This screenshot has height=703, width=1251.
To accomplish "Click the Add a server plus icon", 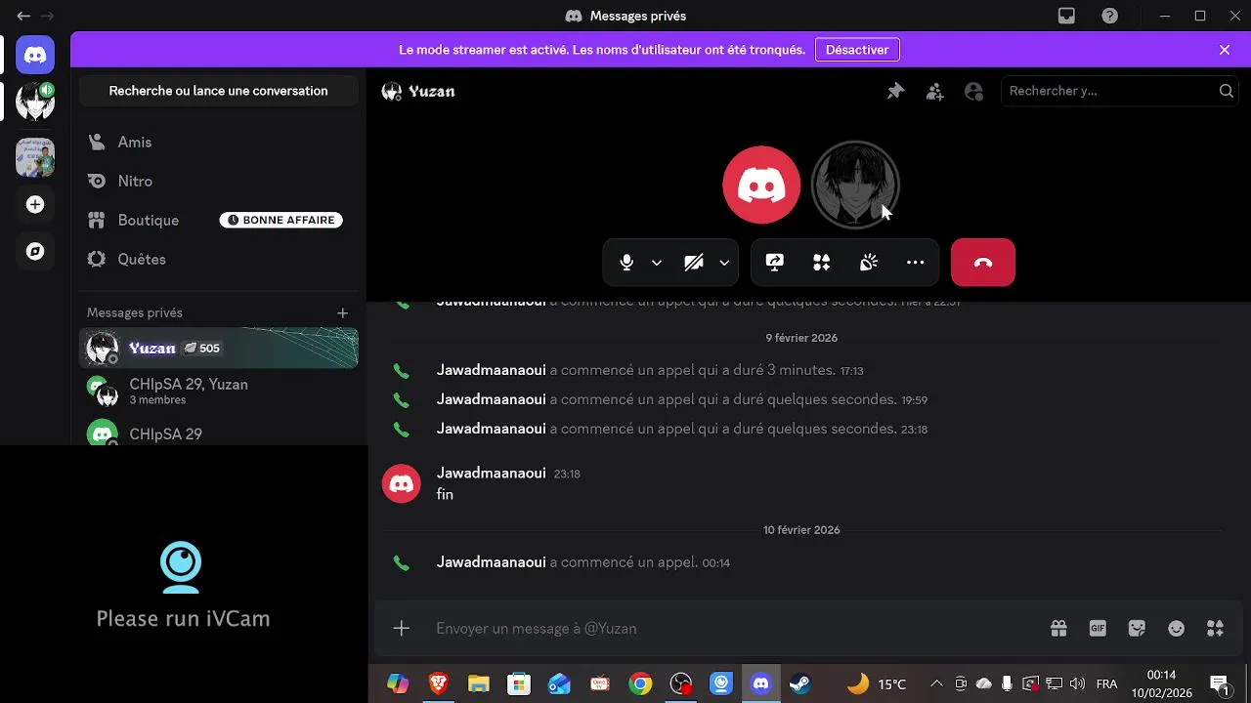I will 35,204.
